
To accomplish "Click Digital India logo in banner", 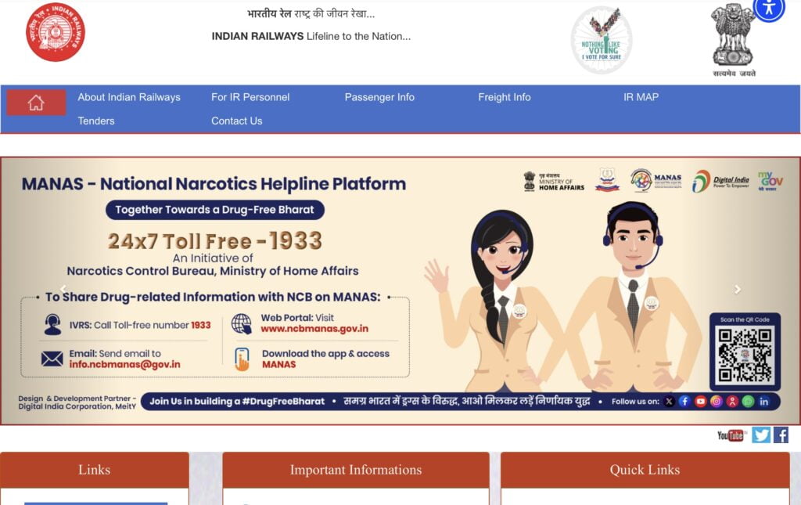I will tap(720, 181).
